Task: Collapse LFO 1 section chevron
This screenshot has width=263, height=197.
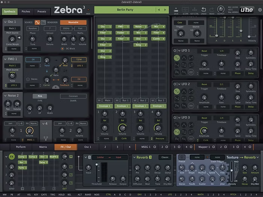Action: point(179,50)
